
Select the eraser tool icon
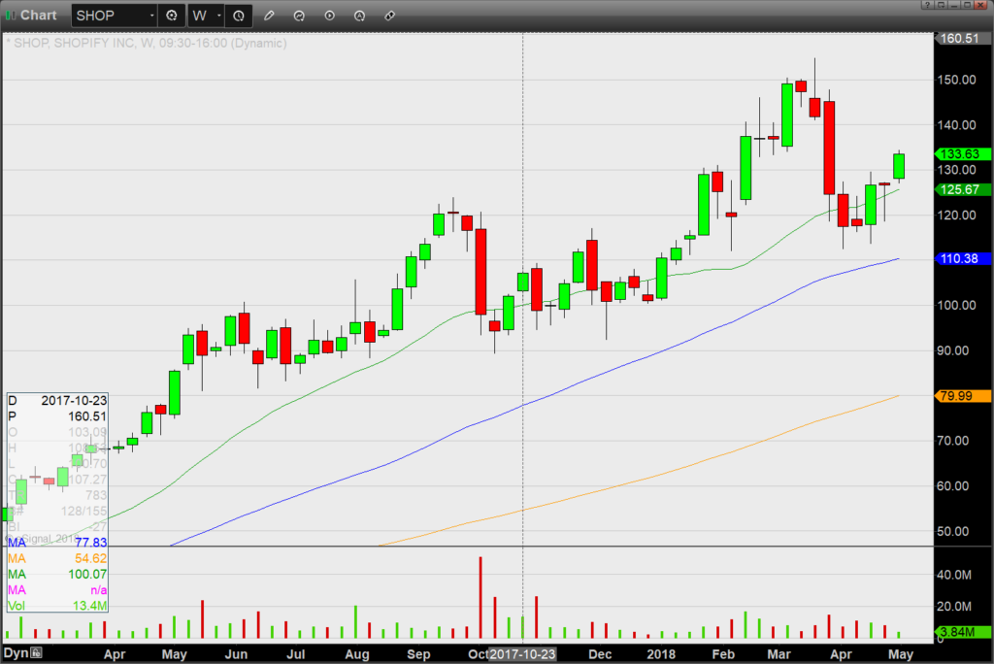click(390, 16)
